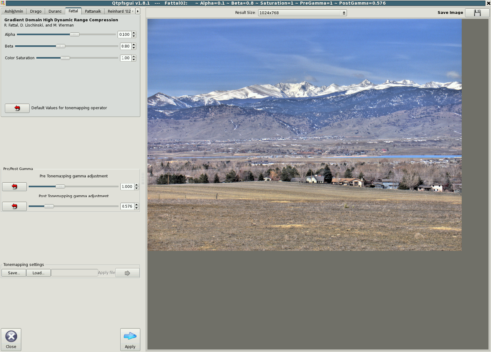Click the Post Tonemapping gamma slider handle
This screenshot has width=491, height=352.
(x=49, y=206)
